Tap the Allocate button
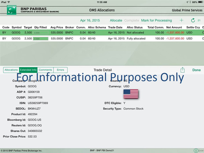204x153 pixels. click(116, 20)
